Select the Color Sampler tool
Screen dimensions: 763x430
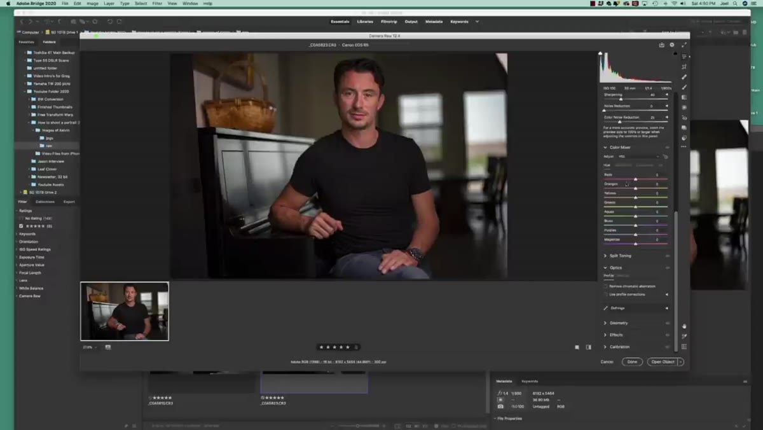684,336
